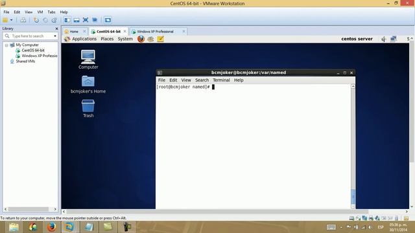Viewport: 415px width, 233px height.
Task: Switch to Unity mode icon
Action: [x=95, y=20]
